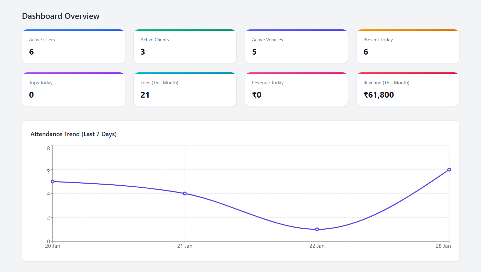
Task: Click the 21 Jan axis label
Action: pyautogui.click(x=185, y=246)
